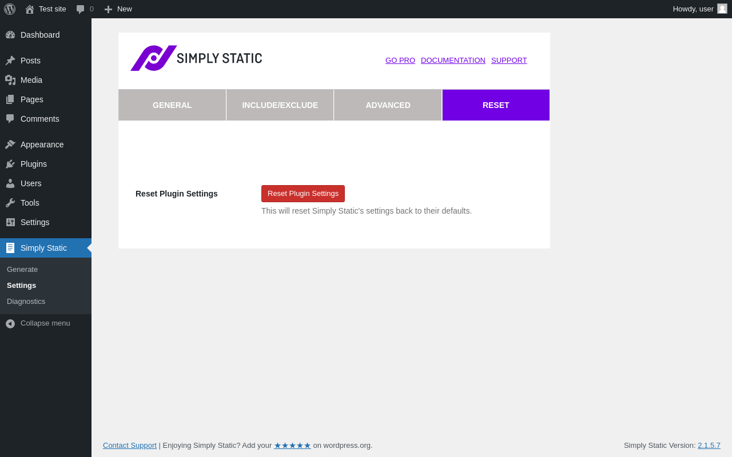
Task: Click the Comments speech bubble sidebar icon
Action: click(10, 119)
